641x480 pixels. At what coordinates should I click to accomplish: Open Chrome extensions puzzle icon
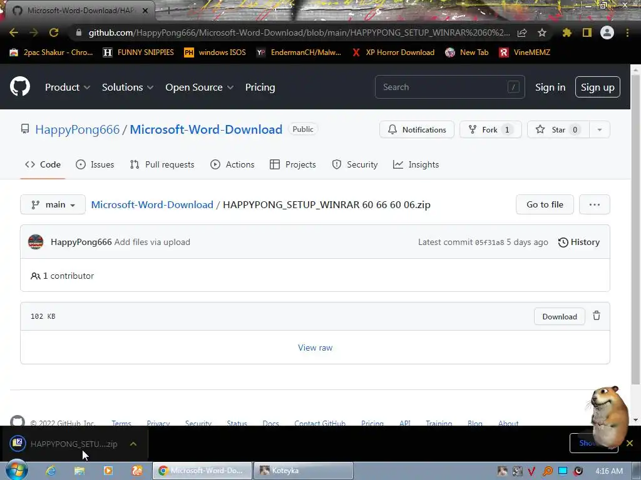pyautogui.click(x=567, y=32)
